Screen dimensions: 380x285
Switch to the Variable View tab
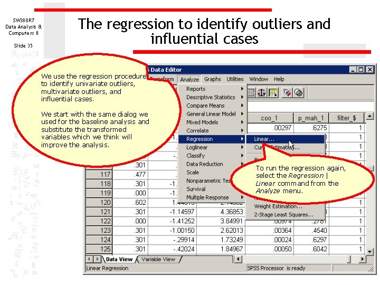[x=158, y=259]
